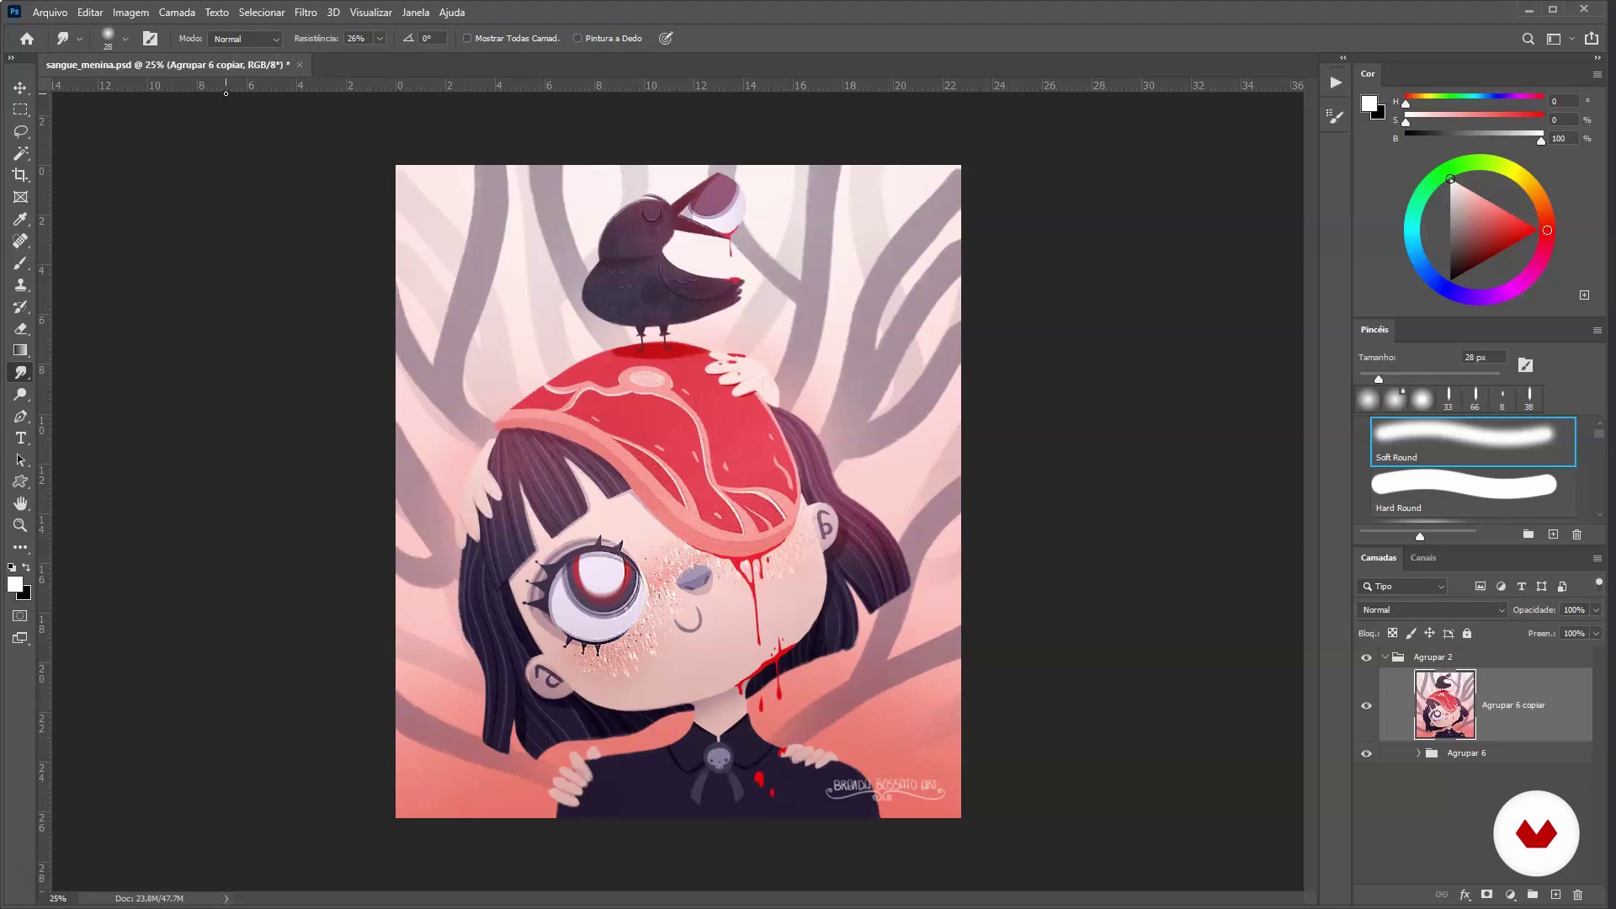Toggle lock transparent pixels

pos(1393,634)
